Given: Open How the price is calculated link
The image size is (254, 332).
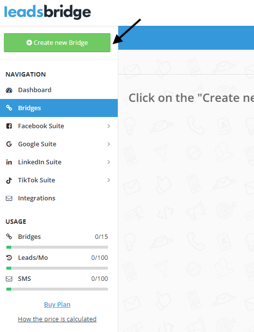Looking at the screenshot, I should (x=57, y=319).
